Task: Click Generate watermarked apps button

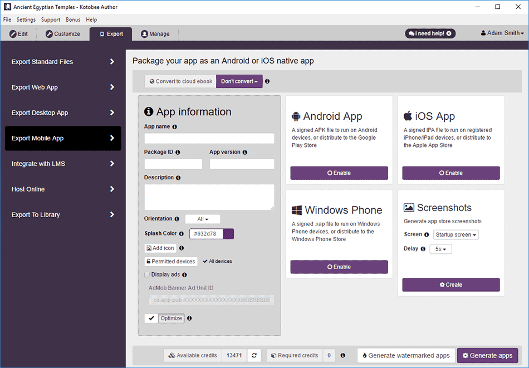Action: 405,355
